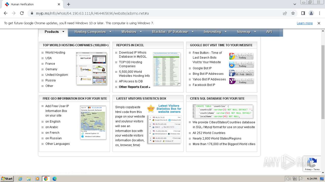Click the Chrome taskbar icon
325x182 pixels.
click(x=46, y=179)
